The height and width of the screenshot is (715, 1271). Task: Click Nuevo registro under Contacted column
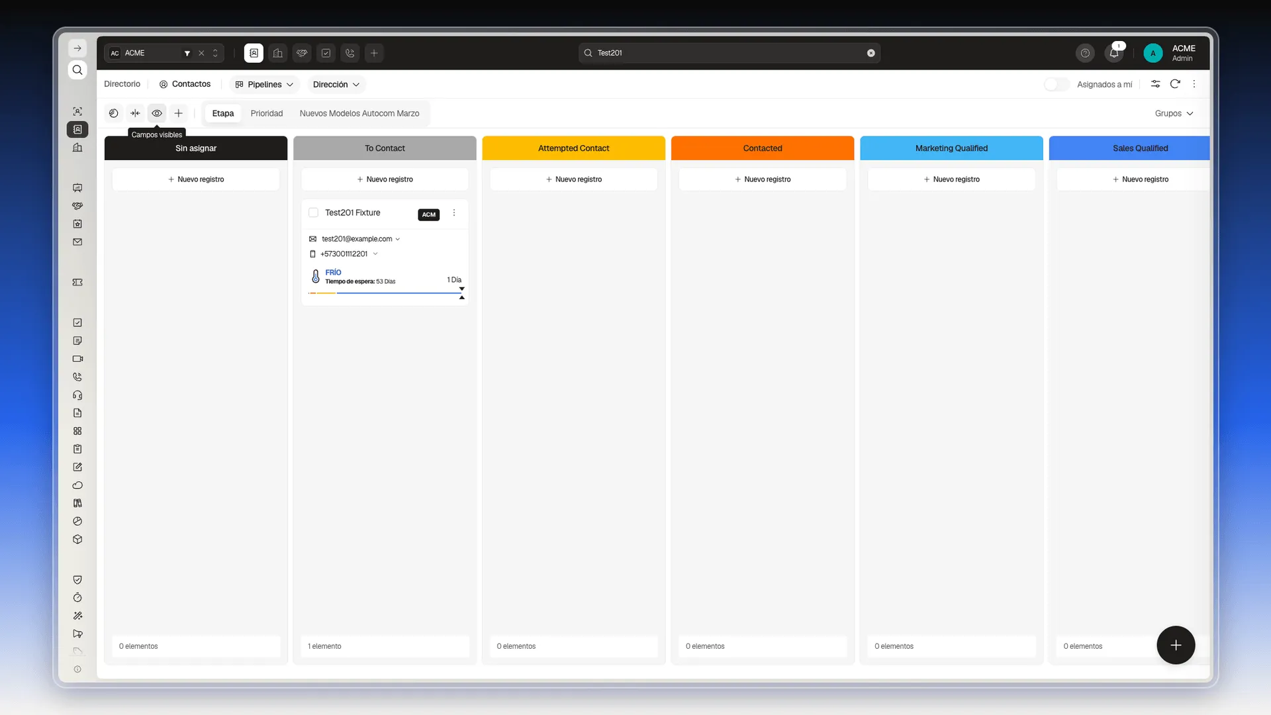[763, 179]
